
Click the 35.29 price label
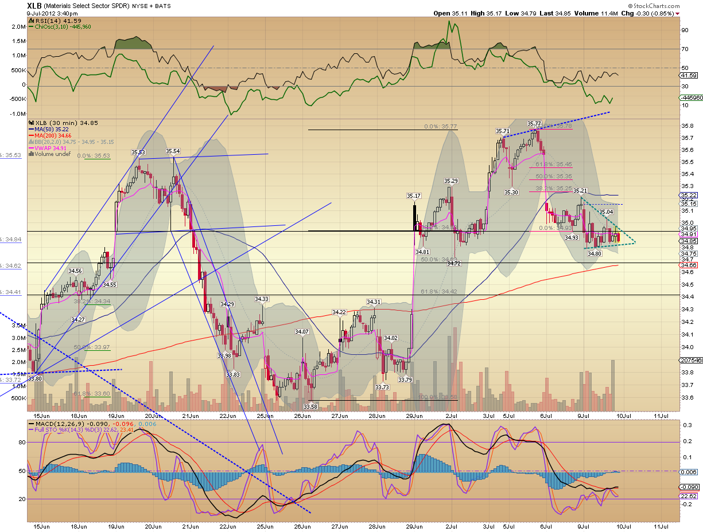(451, 181)
